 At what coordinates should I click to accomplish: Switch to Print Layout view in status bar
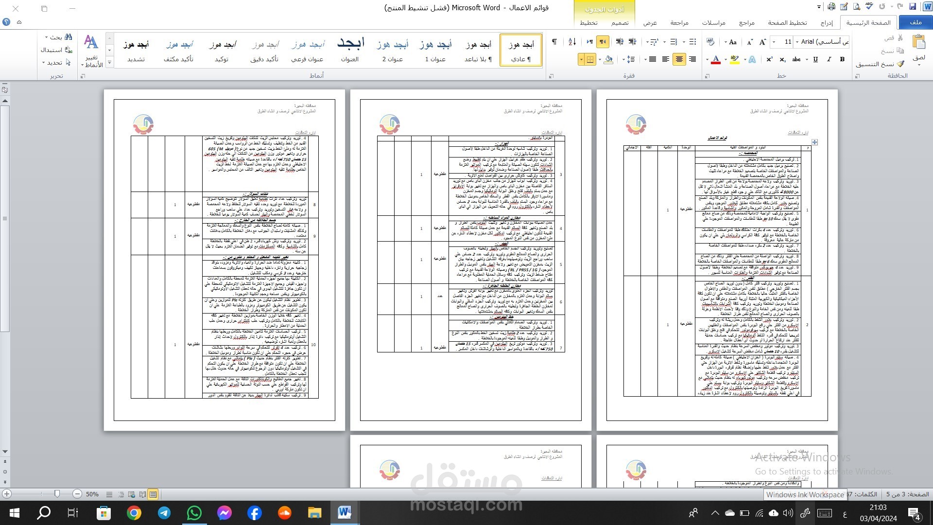tap(153, 494)
